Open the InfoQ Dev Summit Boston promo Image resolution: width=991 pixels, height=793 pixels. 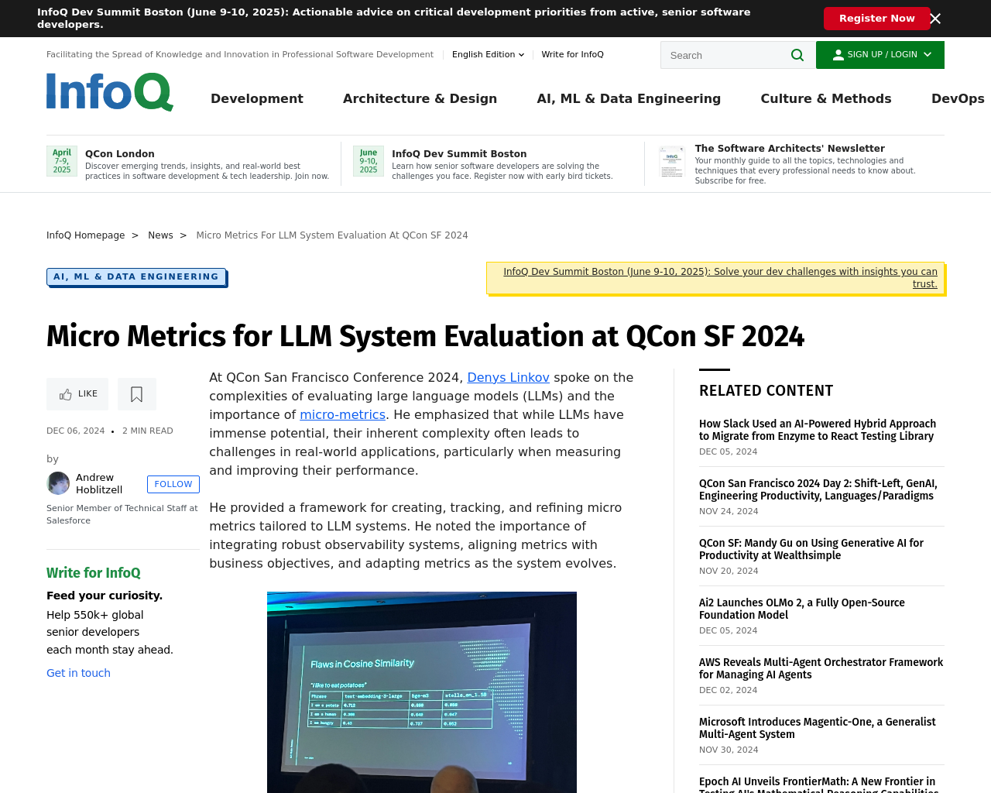click(459, 154)
